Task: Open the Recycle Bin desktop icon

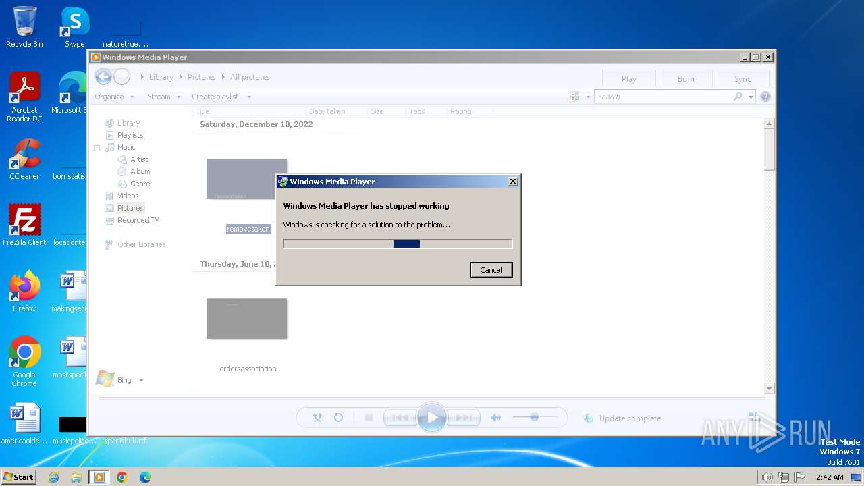Action: point(24,27)
